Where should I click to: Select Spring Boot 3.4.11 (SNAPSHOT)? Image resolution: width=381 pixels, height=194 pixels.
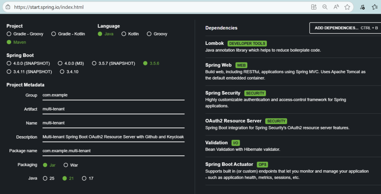click(29, 72)
